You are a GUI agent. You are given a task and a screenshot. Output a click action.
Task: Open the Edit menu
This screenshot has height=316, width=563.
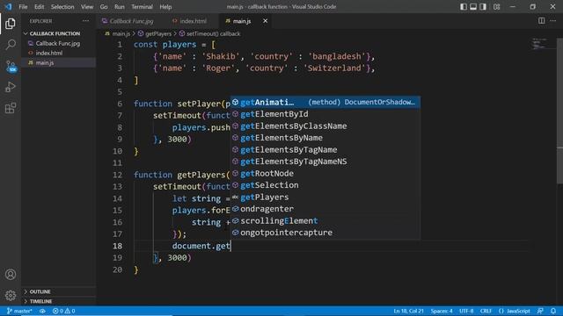coord(39,7)
